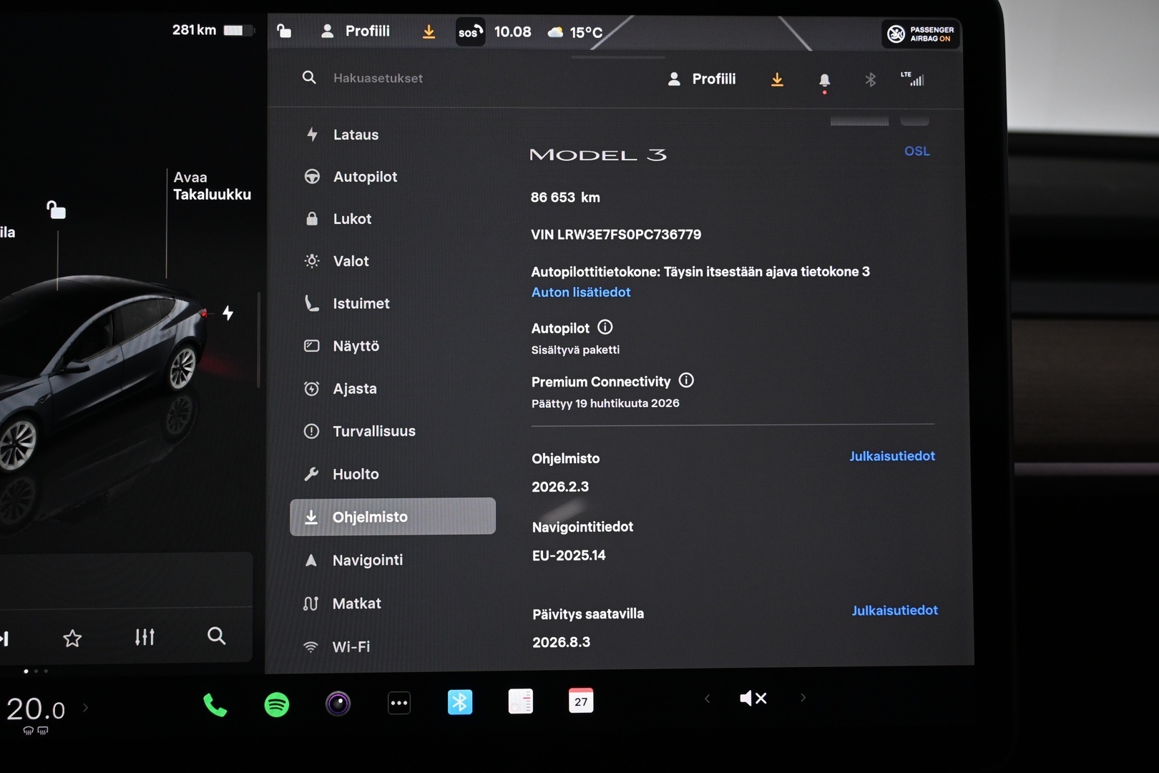The image size is (1159, 773).
Task: Toggle the car lock icon in top bar
Action: [x=284, y=31]
